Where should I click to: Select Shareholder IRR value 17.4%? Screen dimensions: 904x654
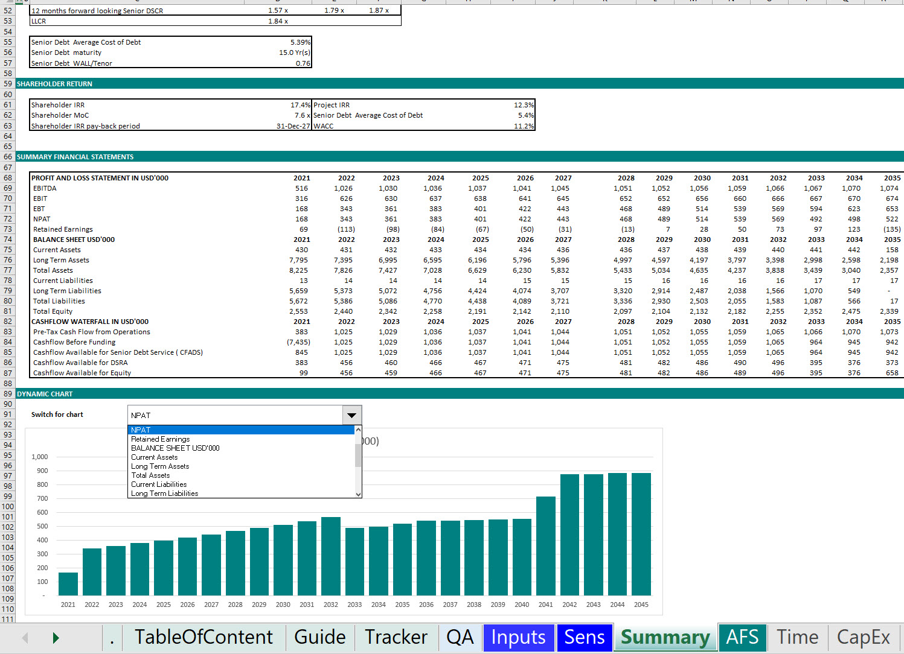click(x=300, y=105)
